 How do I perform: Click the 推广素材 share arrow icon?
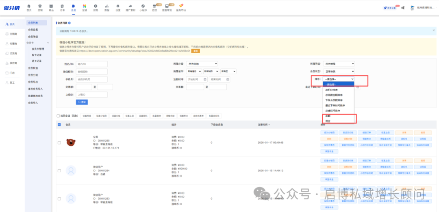130,6
